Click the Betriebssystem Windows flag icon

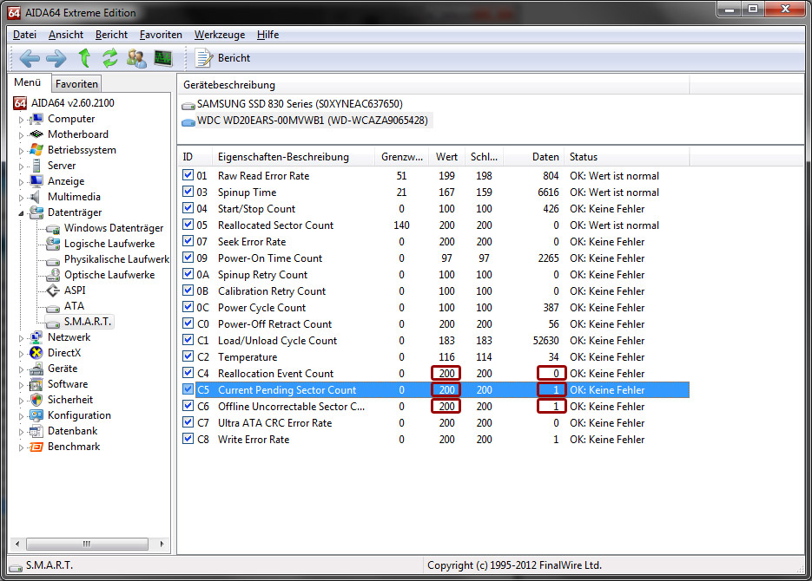[36, 150]
